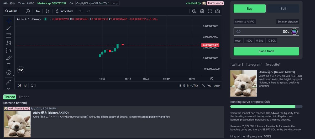Select the horizontal lines drawing tool
Image resolution: width=315 pixels, height=139 pixels.
[x=9, y=35]
